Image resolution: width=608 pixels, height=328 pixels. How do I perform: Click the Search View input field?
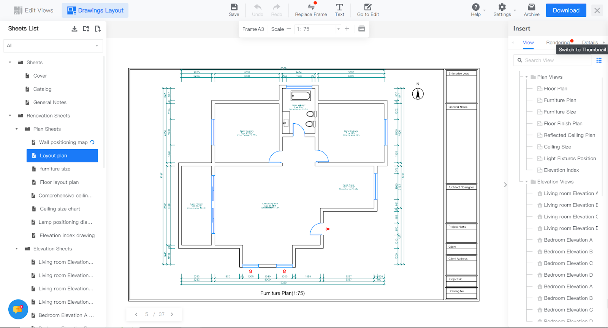point(556,60)
